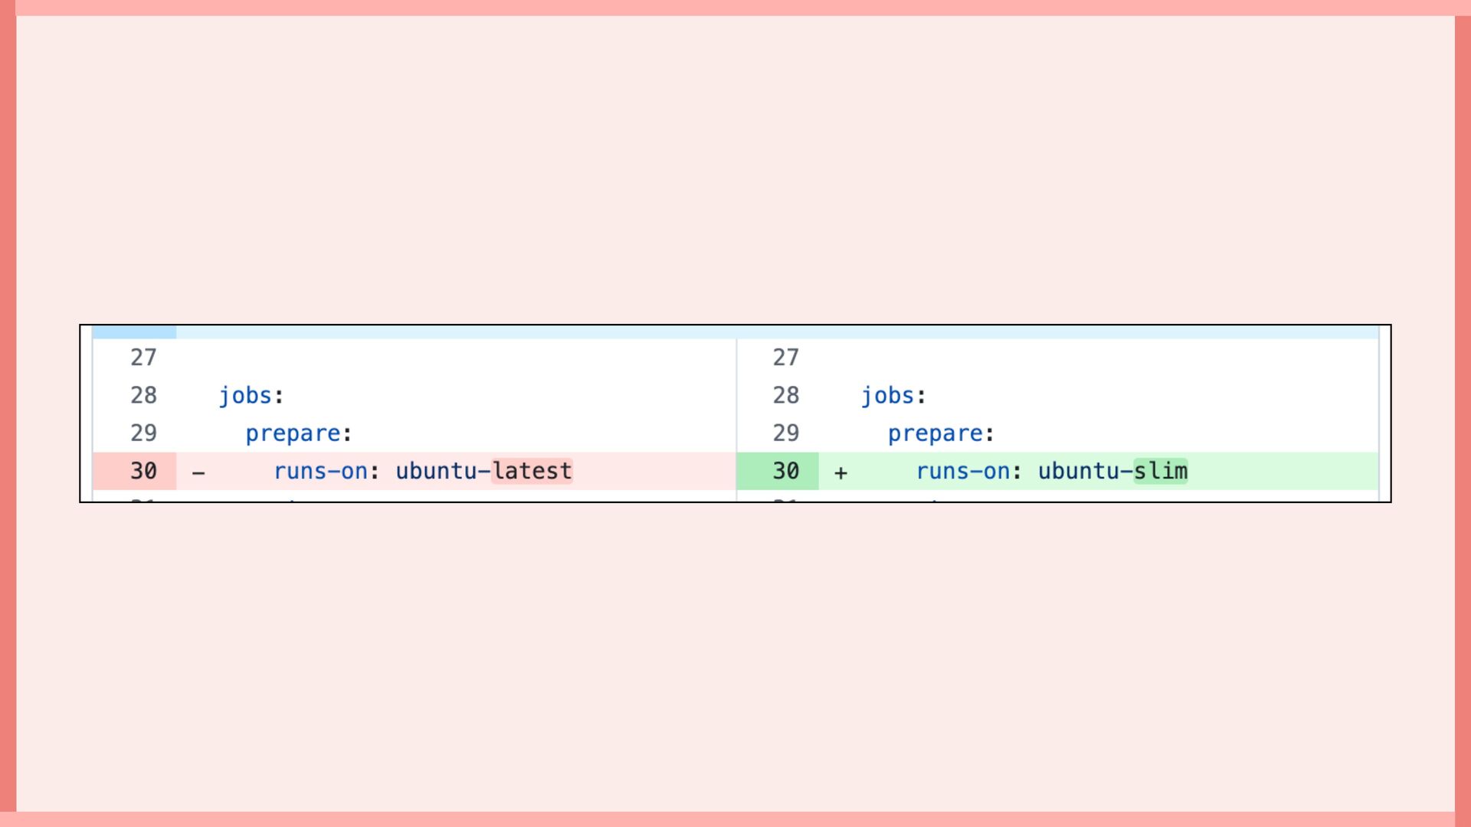
Task: Click the minus marker on deleted line 30
Action: pos(198,472)
